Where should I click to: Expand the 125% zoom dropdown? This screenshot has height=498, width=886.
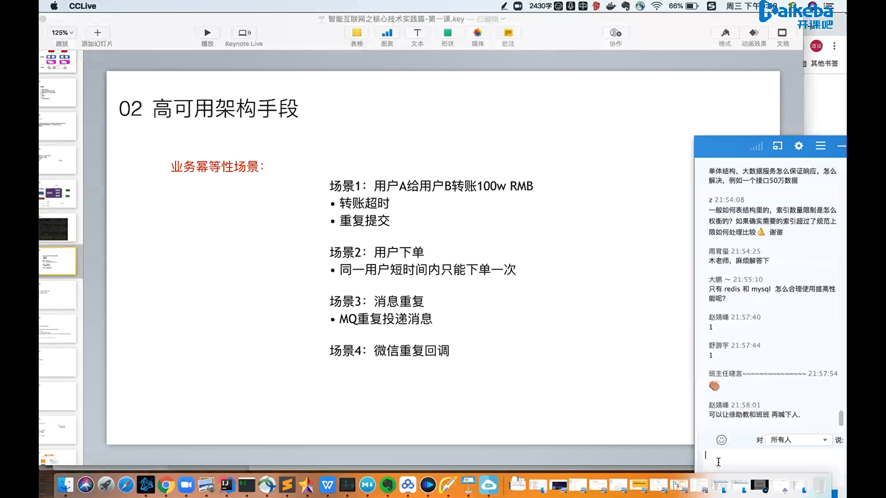(62, 33)
